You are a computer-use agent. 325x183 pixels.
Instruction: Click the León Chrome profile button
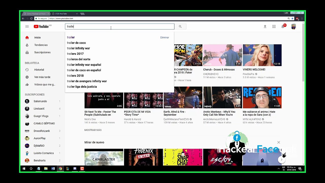[286, 13]
